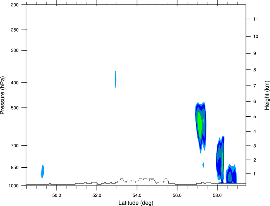Click the 58.0 latitude tick label

(217, 196)
